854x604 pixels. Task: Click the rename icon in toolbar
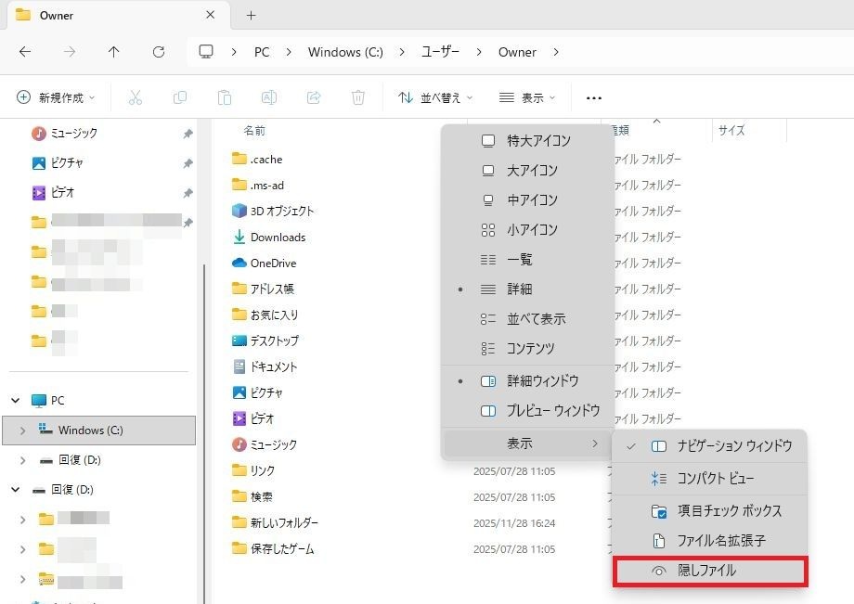269,97
